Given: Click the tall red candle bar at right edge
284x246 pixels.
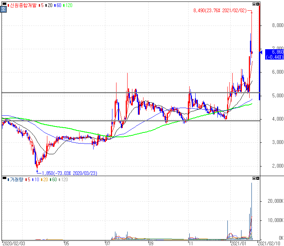Looking at the screenshot, I should click(260, 28).
